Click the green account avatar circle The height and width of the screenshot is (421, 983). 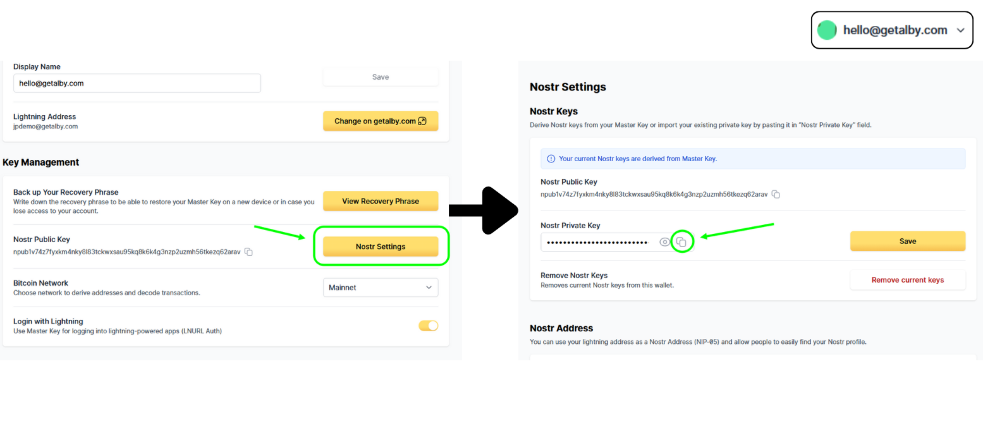(827, 30)
